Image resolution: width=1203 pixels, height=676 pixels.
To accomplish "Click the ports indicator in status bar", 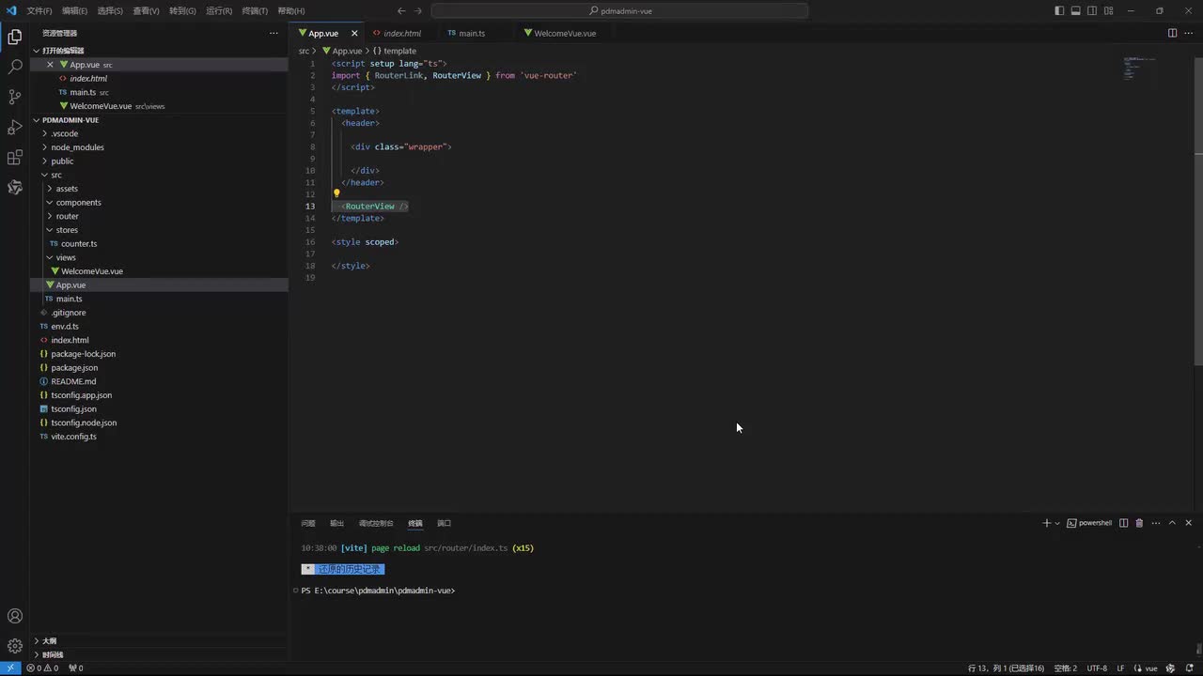I will click(76, 668).
